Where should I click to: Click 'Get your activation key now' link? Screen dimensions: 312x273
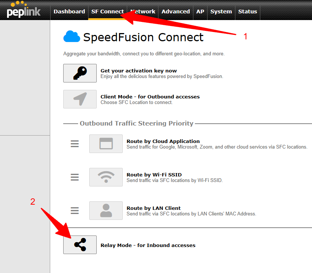(139, 71)
